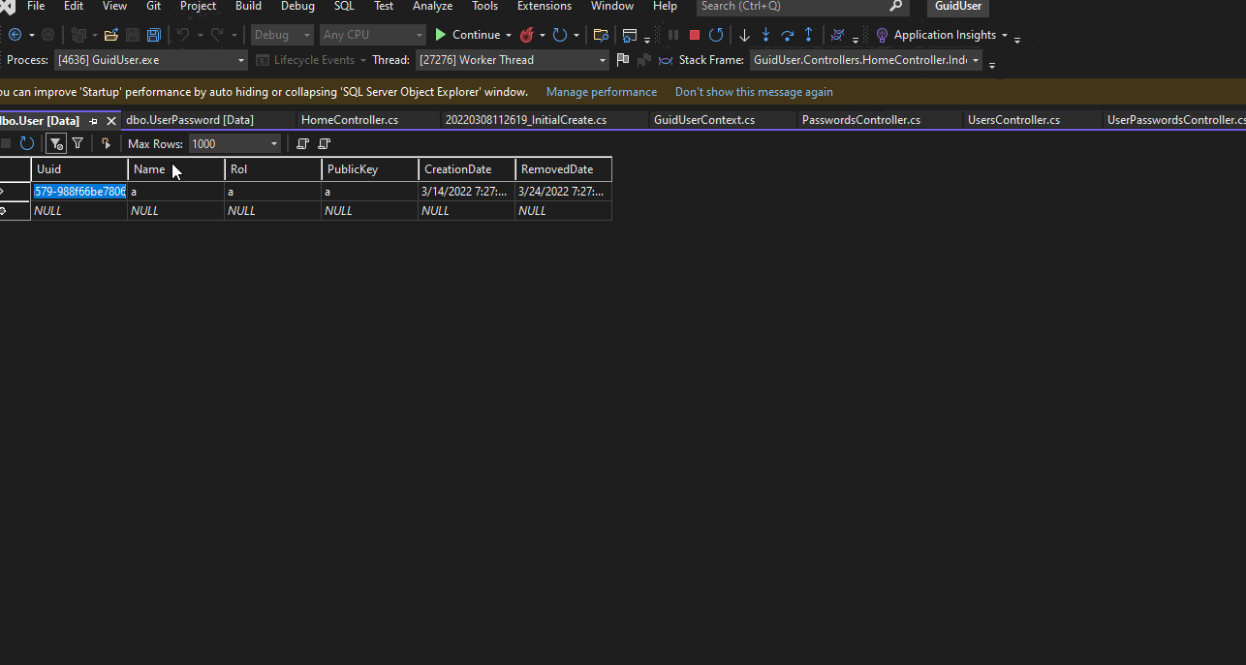Navigate backward with the back arrow icon

point(16,35)
